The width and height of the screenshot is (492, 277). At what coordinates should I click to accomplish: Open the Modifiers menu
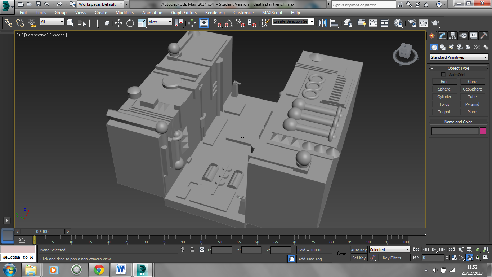(x=124, y=13)
